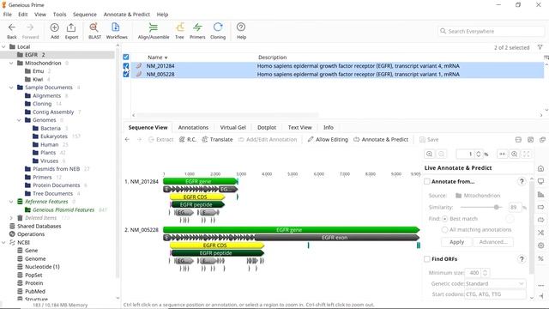Switch to the Text View tab
Viewport: 549px width, 309px height.
point(299,128)
